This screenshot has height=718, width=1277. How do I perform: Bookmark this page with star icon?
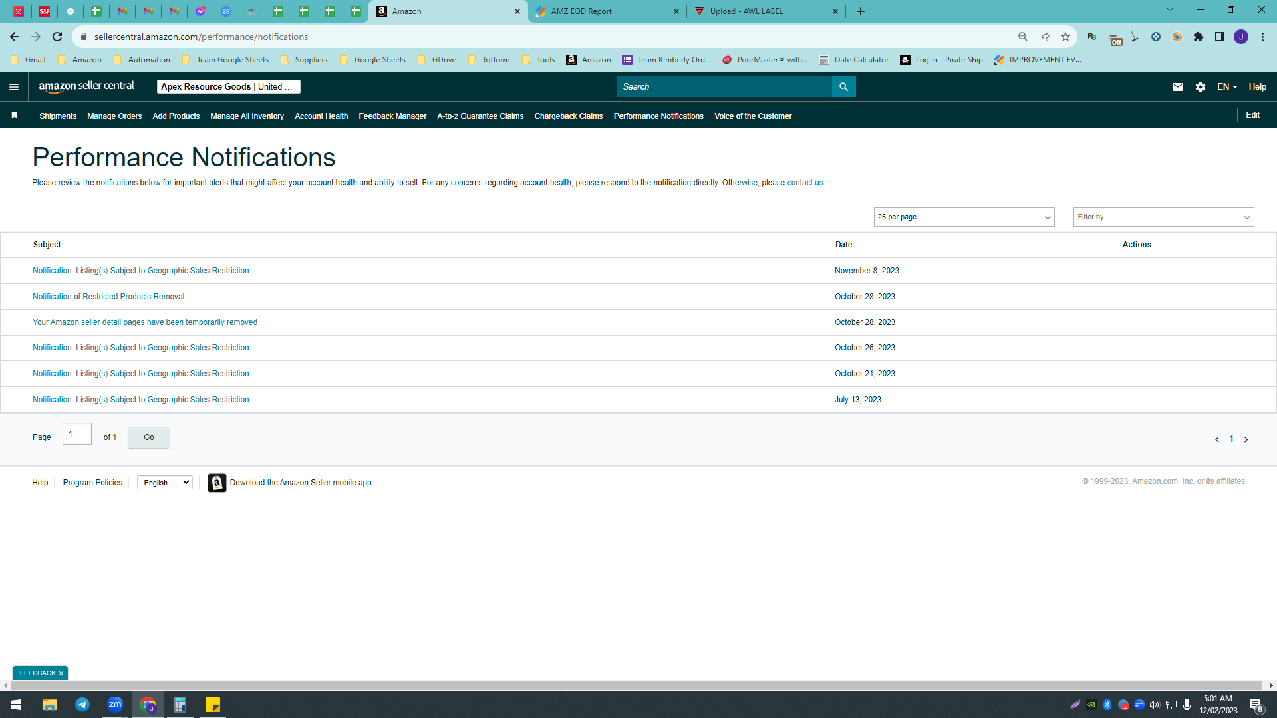coord(1065,37)
